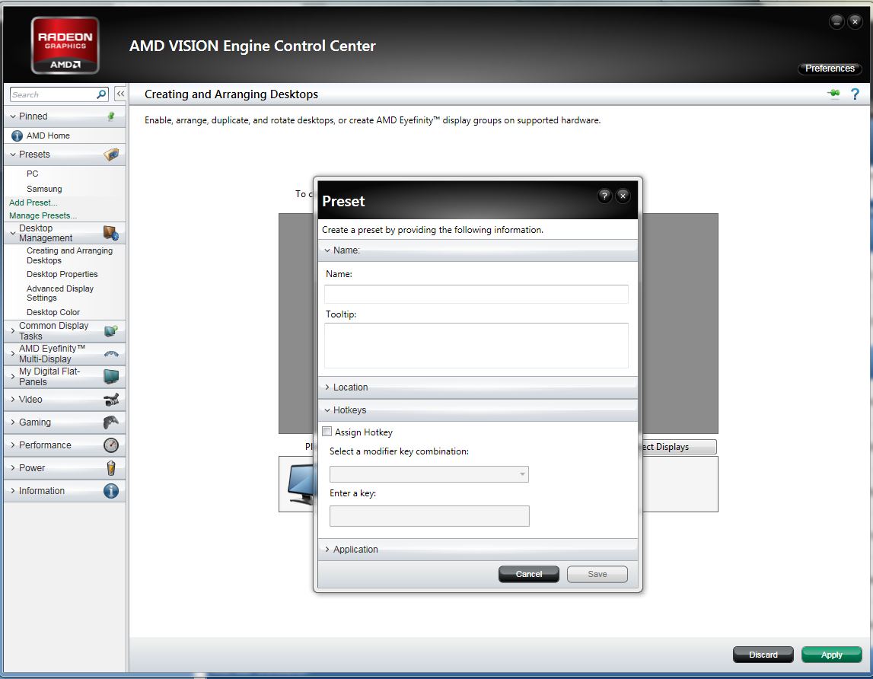Expand the AMD Eyefinity Multi-Display group
This screenshot has height=679, width=873.
point(13,354)
